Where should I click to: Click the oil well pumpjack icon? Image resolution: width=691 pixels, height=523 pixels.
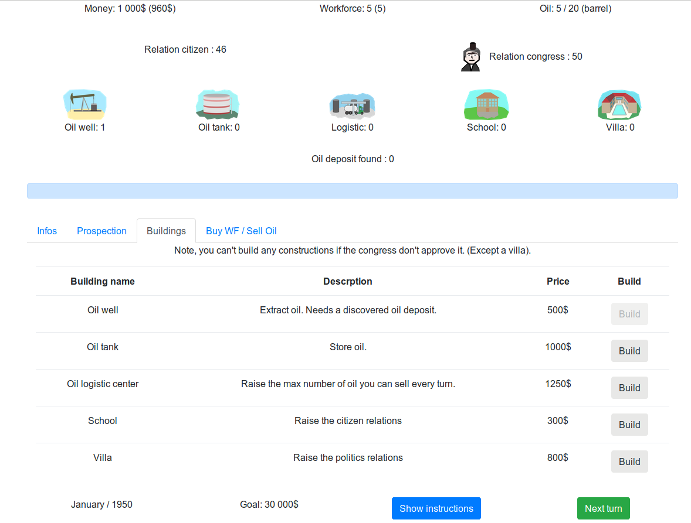point(84,105)
